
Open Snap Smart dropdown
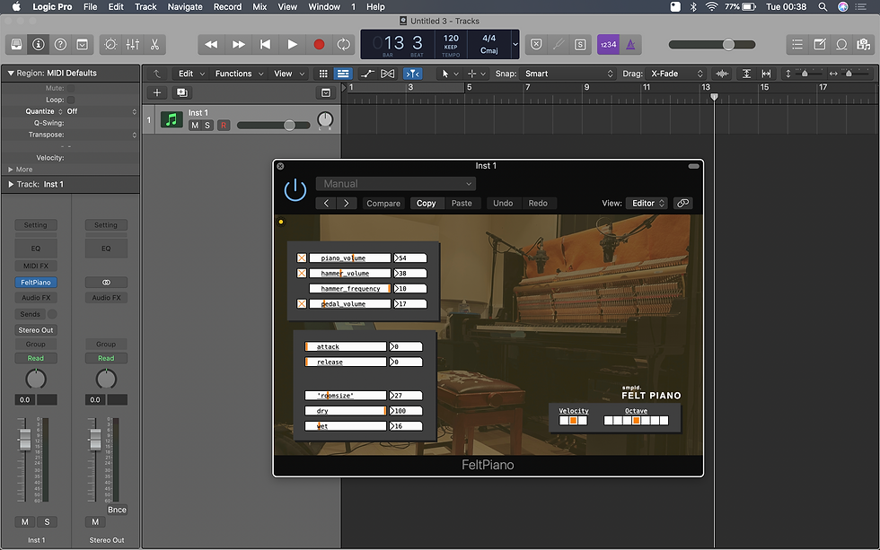[x=568, y=74]
